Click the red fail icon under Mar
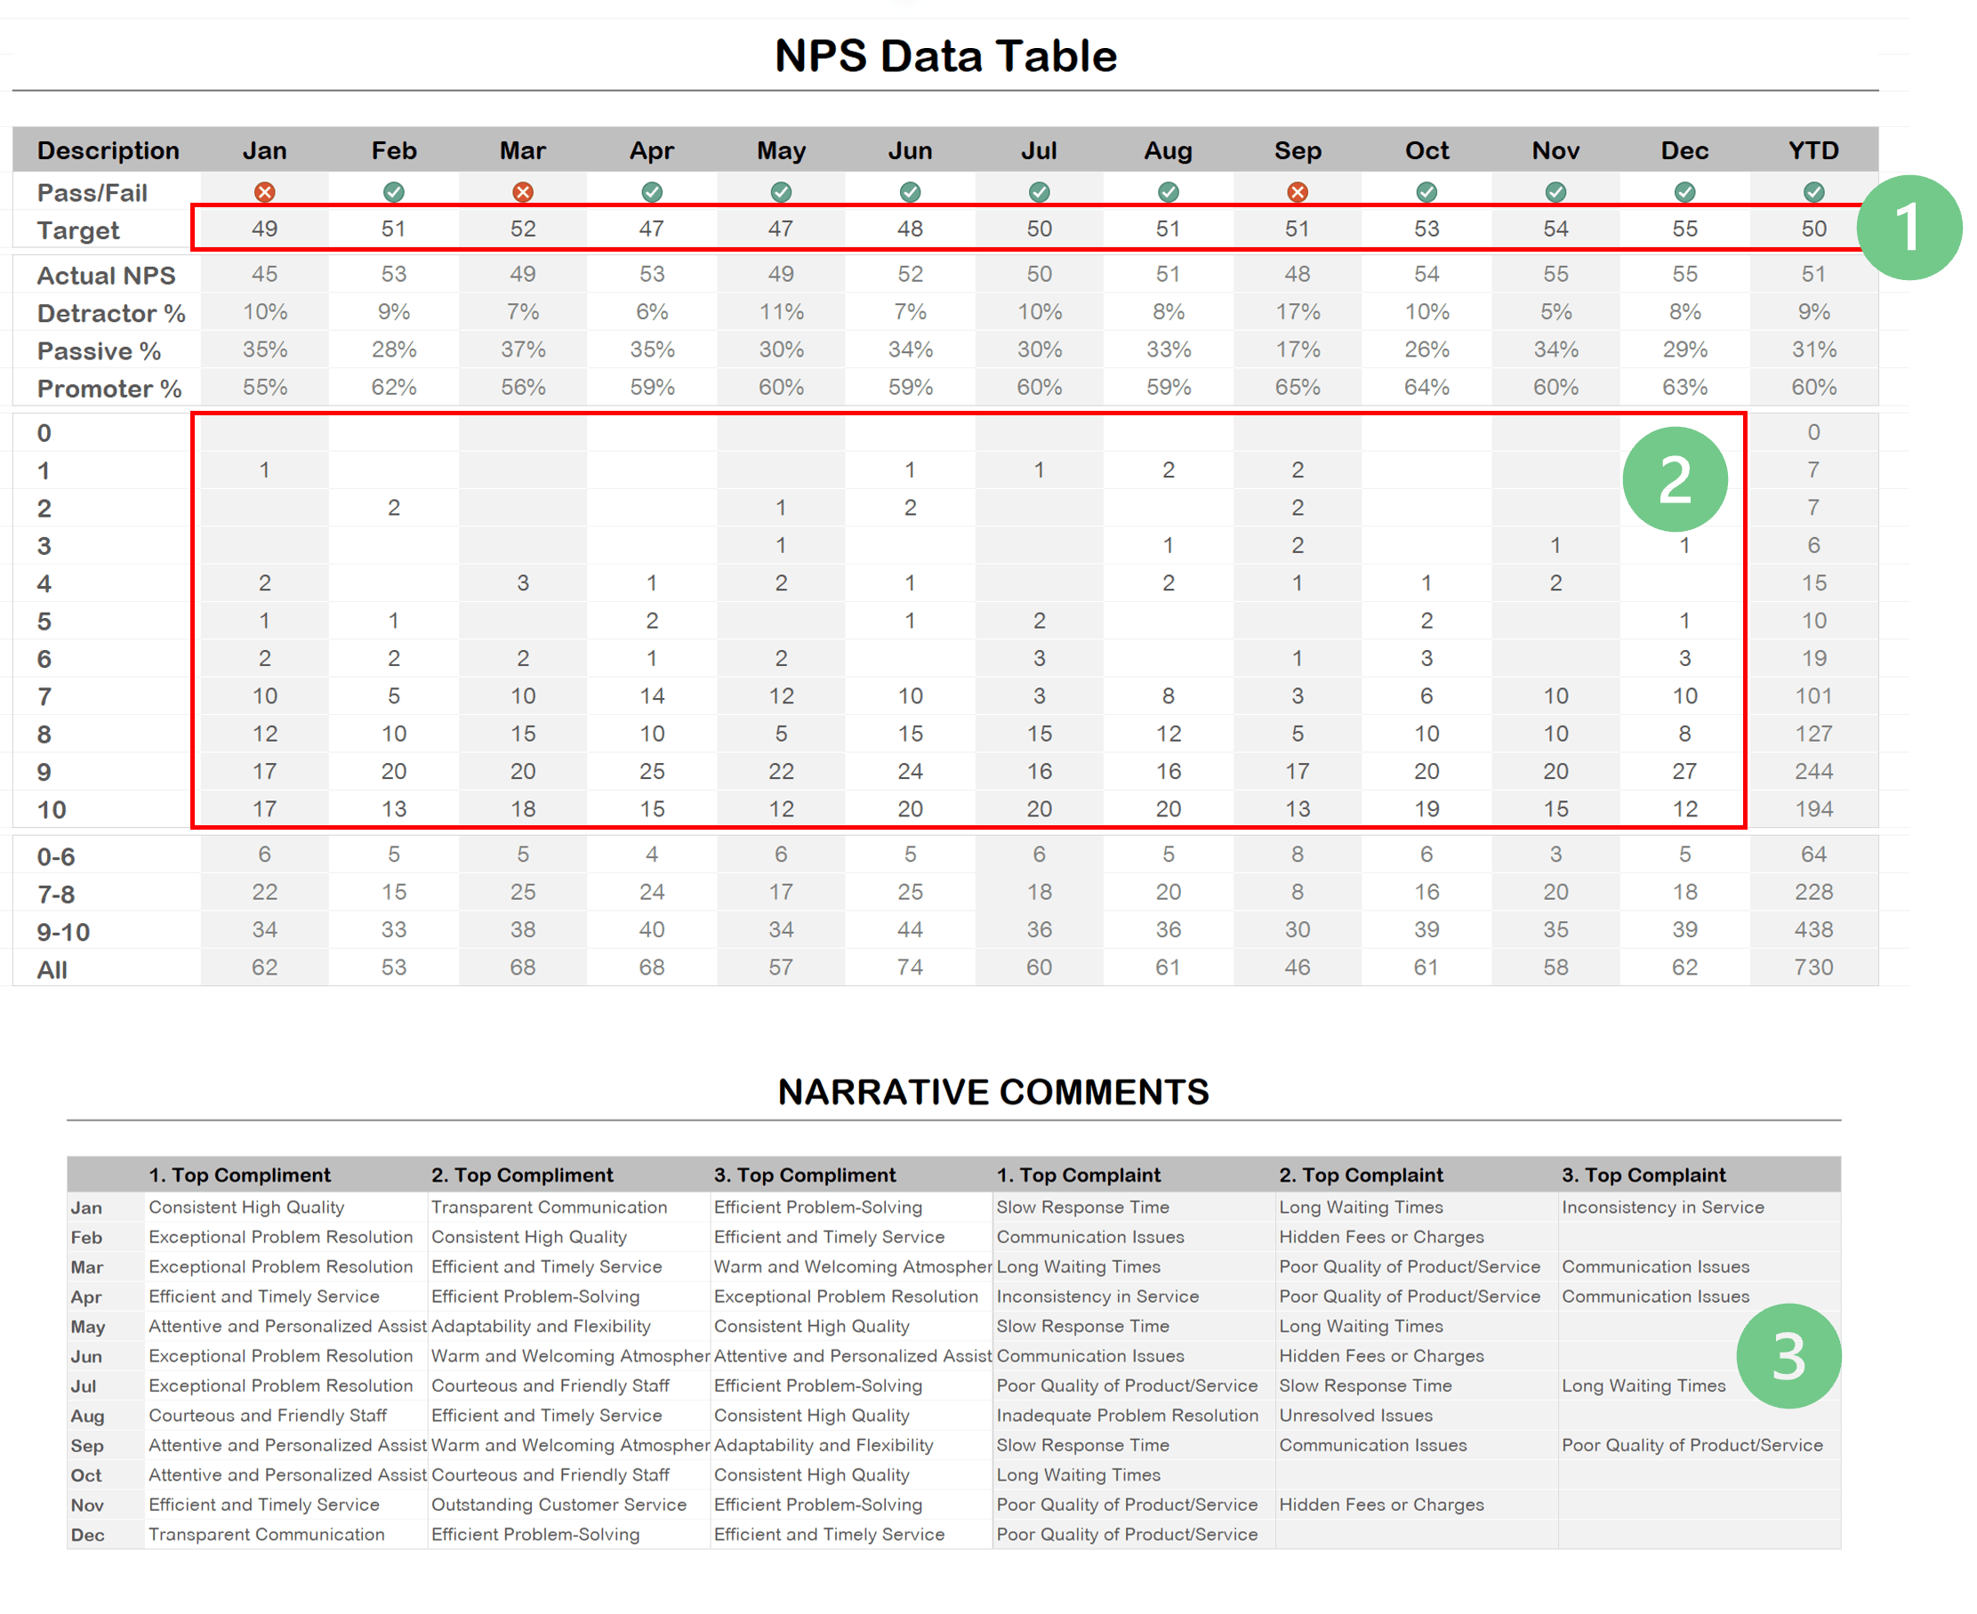Image resolution: width=1977 pixels, height=1614 pixels. click(x=523, y=192)
